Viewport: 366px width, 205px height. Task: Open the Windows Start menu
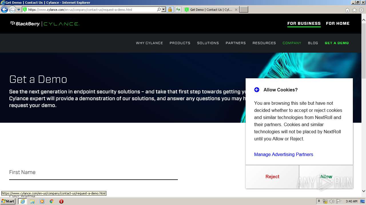coord(8,201)
